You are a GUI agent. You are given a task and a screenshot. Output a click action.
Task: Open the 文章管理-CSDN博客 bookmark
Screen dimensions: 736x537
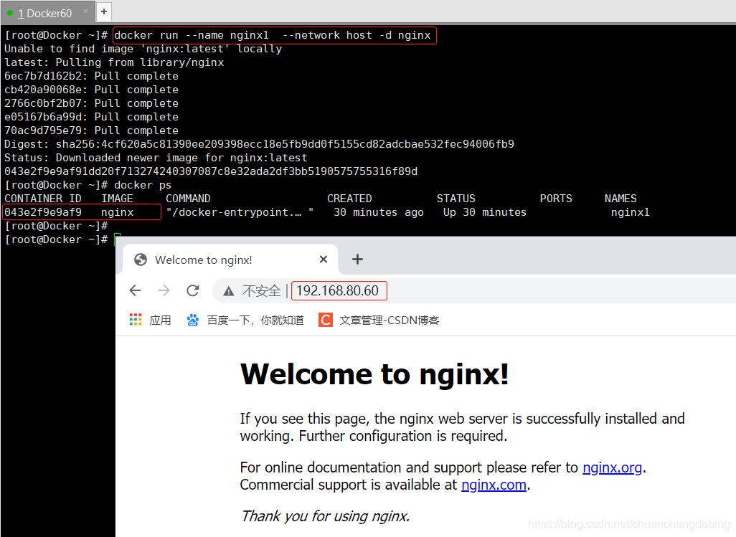point(389,320)
